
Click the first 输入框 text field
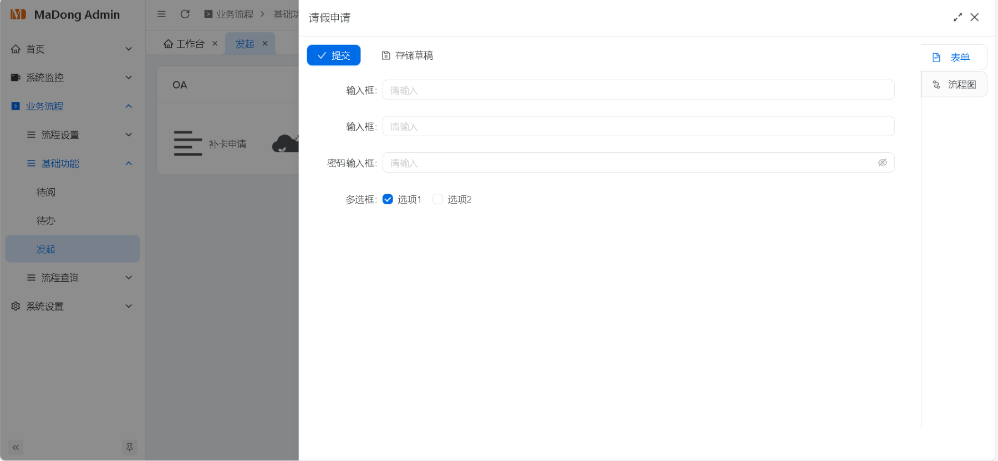(638, 90)
